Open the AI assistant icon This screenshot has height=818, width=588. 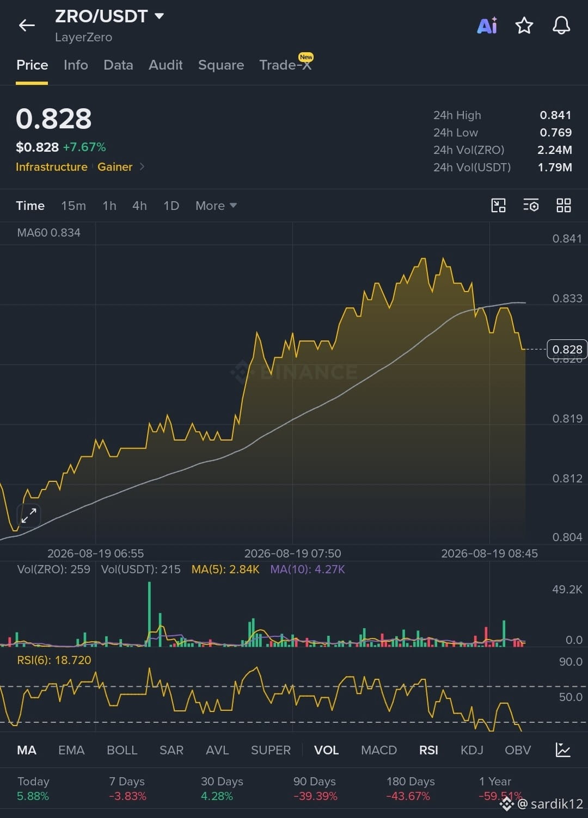pyautogui.click(x=487, y=25)
